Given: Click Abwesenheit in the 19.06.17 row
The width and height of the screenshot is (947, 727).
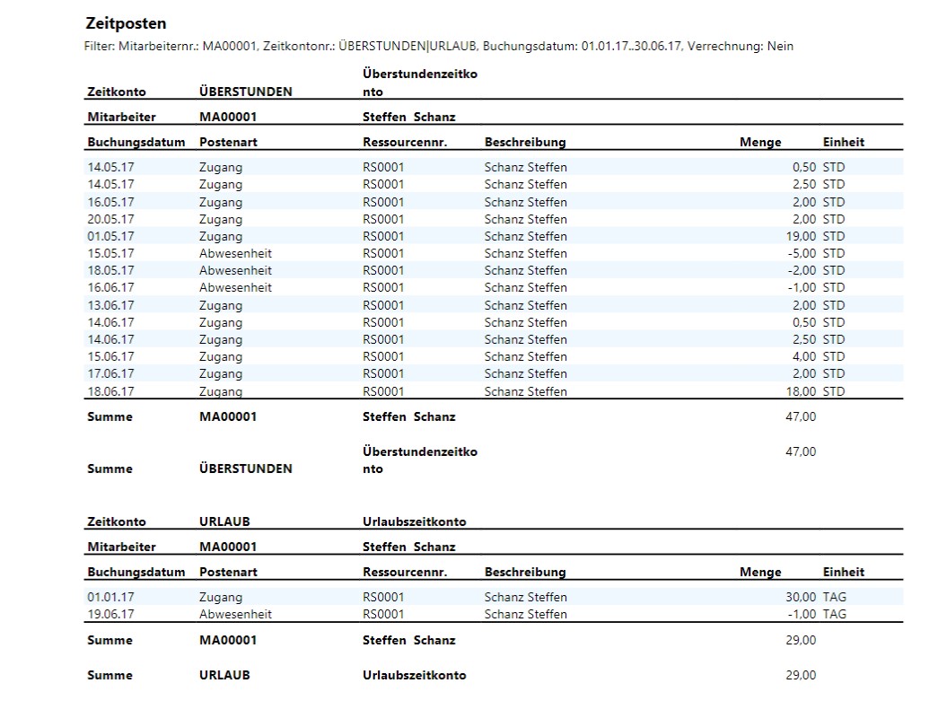Looking at the screenshot, I should (235, 614).
